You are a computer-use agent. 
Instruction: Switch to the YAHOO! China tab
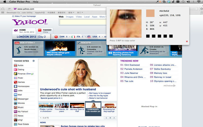coord(45,31)
